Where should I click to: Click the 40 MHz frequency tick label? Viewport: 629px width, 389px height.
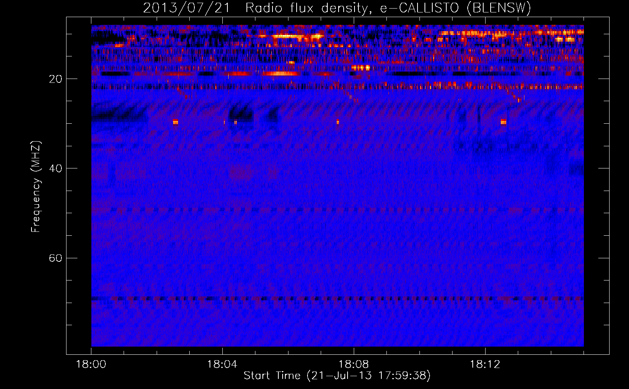[55, 168]
